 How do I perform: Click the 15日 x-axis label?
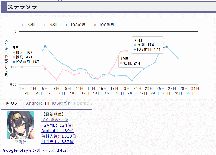point(103,88)
